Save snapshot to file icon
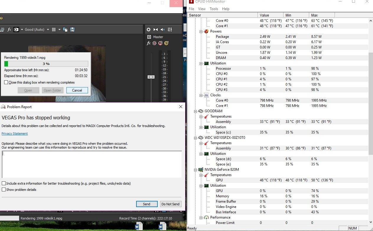The width and height of the screenshot is (373, 231). point(72,30)
